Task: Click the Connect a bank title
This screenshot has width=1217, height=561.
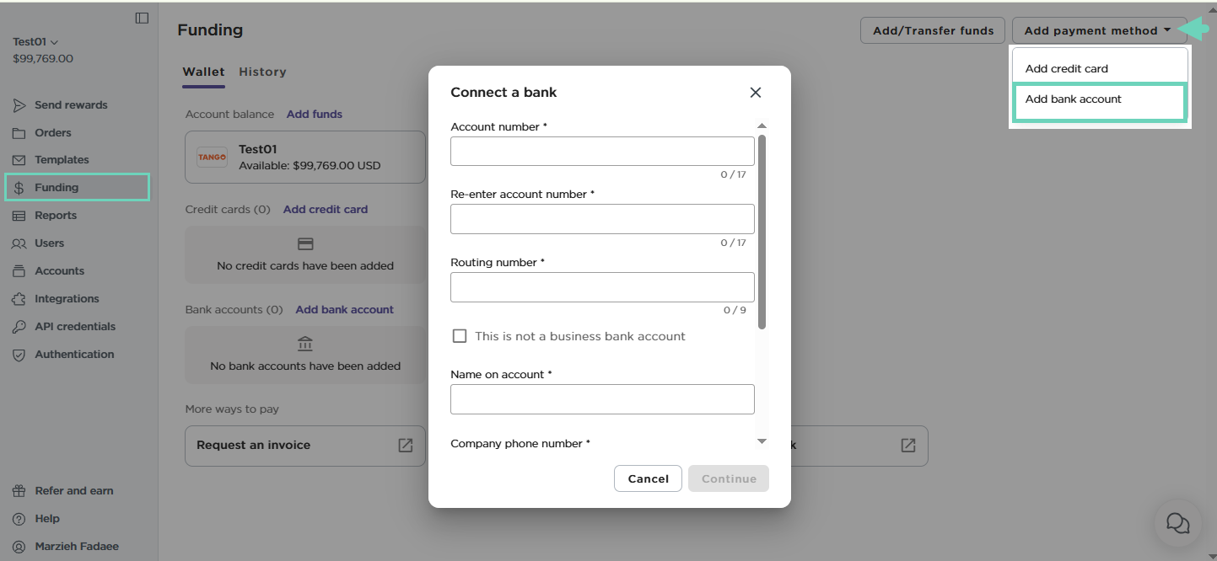Action: (503, 93)
